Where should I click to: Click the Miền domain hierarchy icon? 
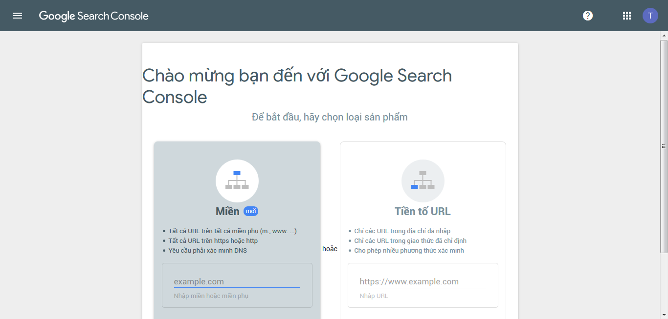coord(237,180)
